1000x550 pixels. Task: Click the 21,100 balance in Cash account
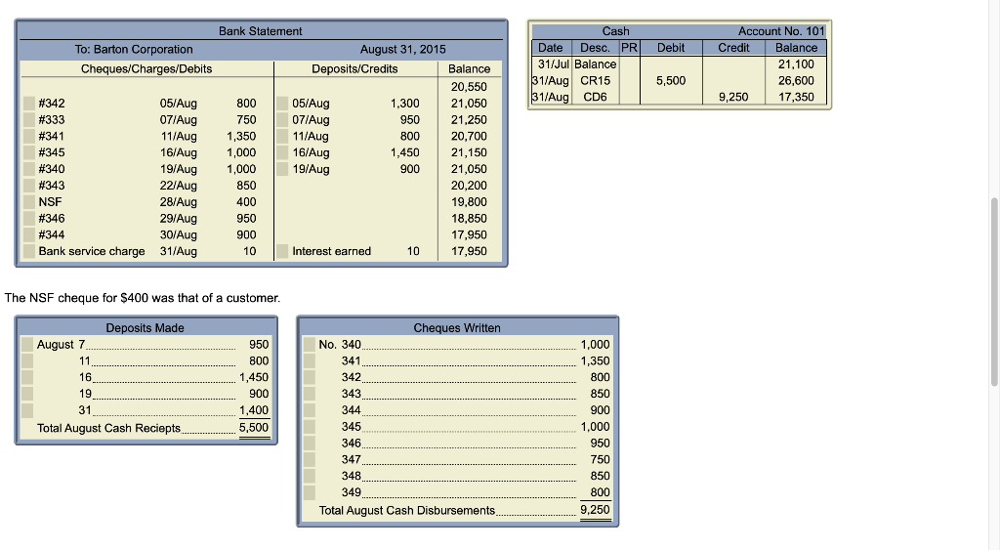pyautogui.click(x=796, y=64)
